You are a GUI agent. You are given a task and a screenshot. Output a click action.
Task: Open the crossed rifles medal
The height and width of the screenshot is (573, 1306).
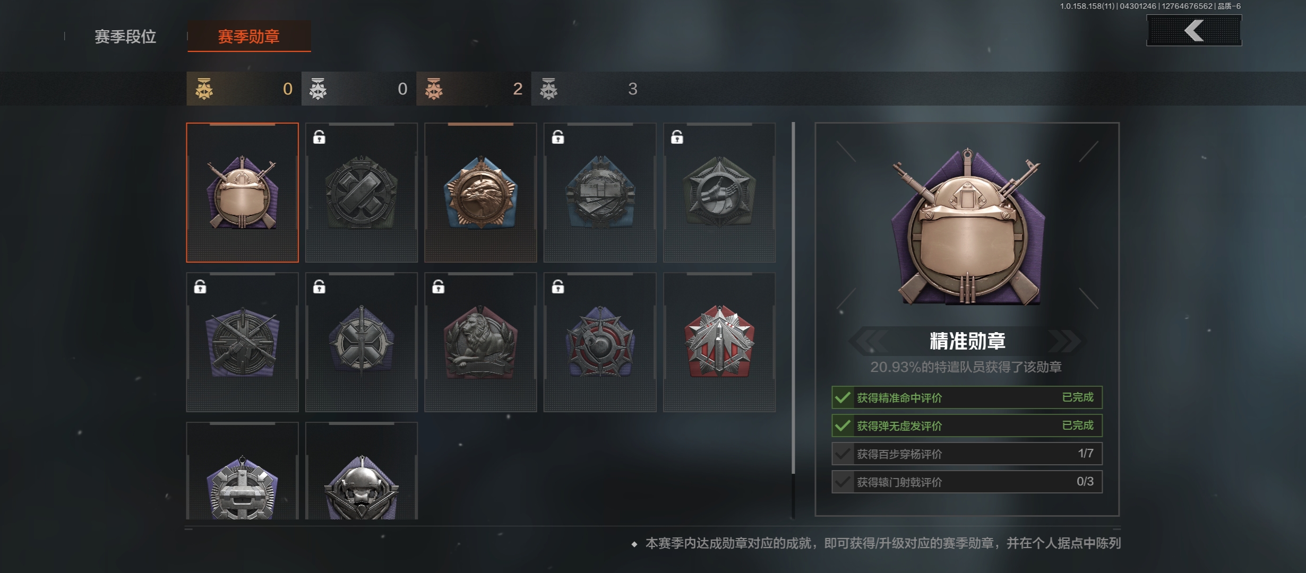point(242,342)
